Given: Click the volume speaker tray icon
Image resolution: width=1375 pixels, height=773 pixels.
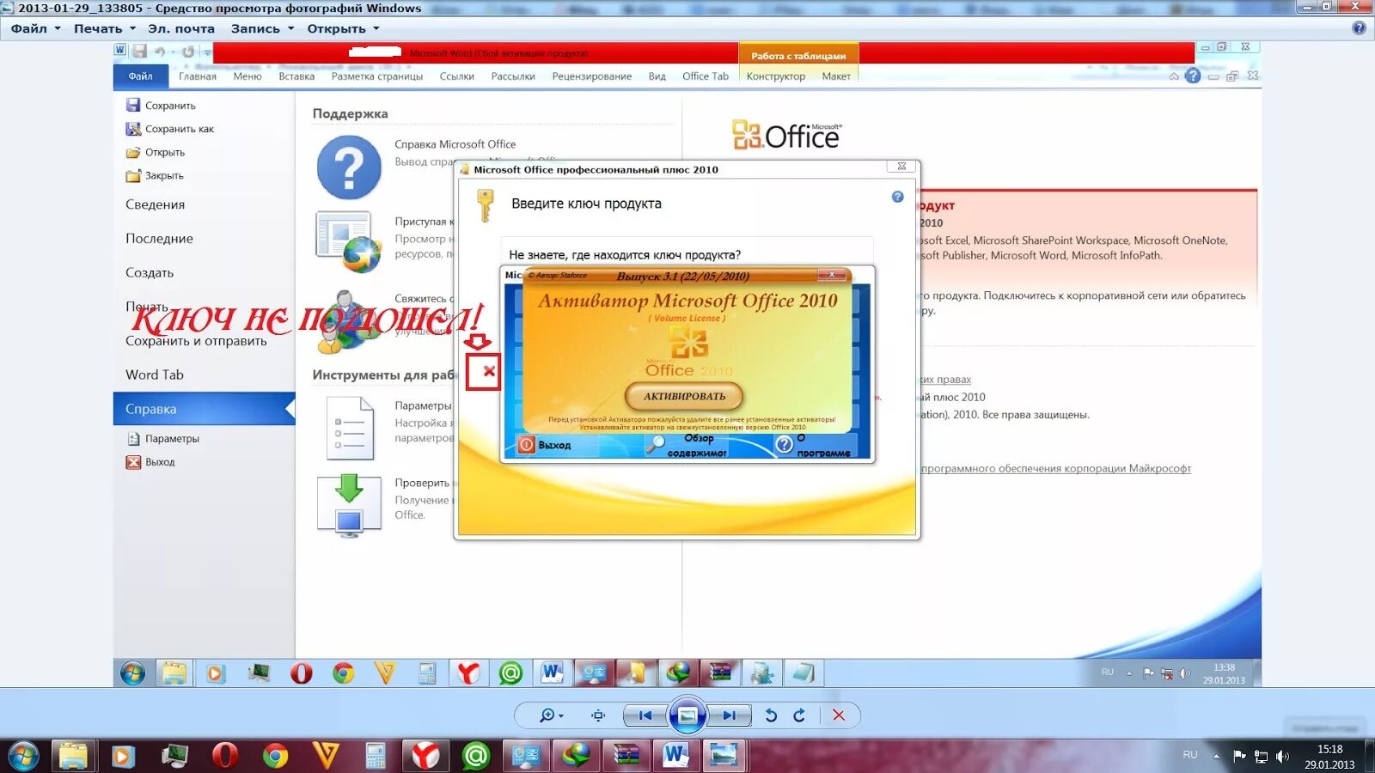Looking at the screenshot, I should pyautogui.click(x=1282, y=757).
